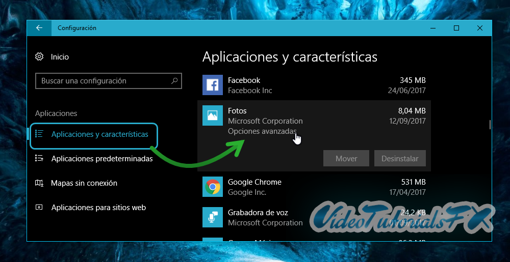
Task: Click the 'Aplicaciones predeterminadas' icon
Action: click(39, 159)
